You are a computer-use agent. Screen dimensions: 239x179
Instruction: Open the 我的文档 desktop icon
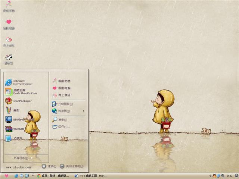[x=9, y=6]
